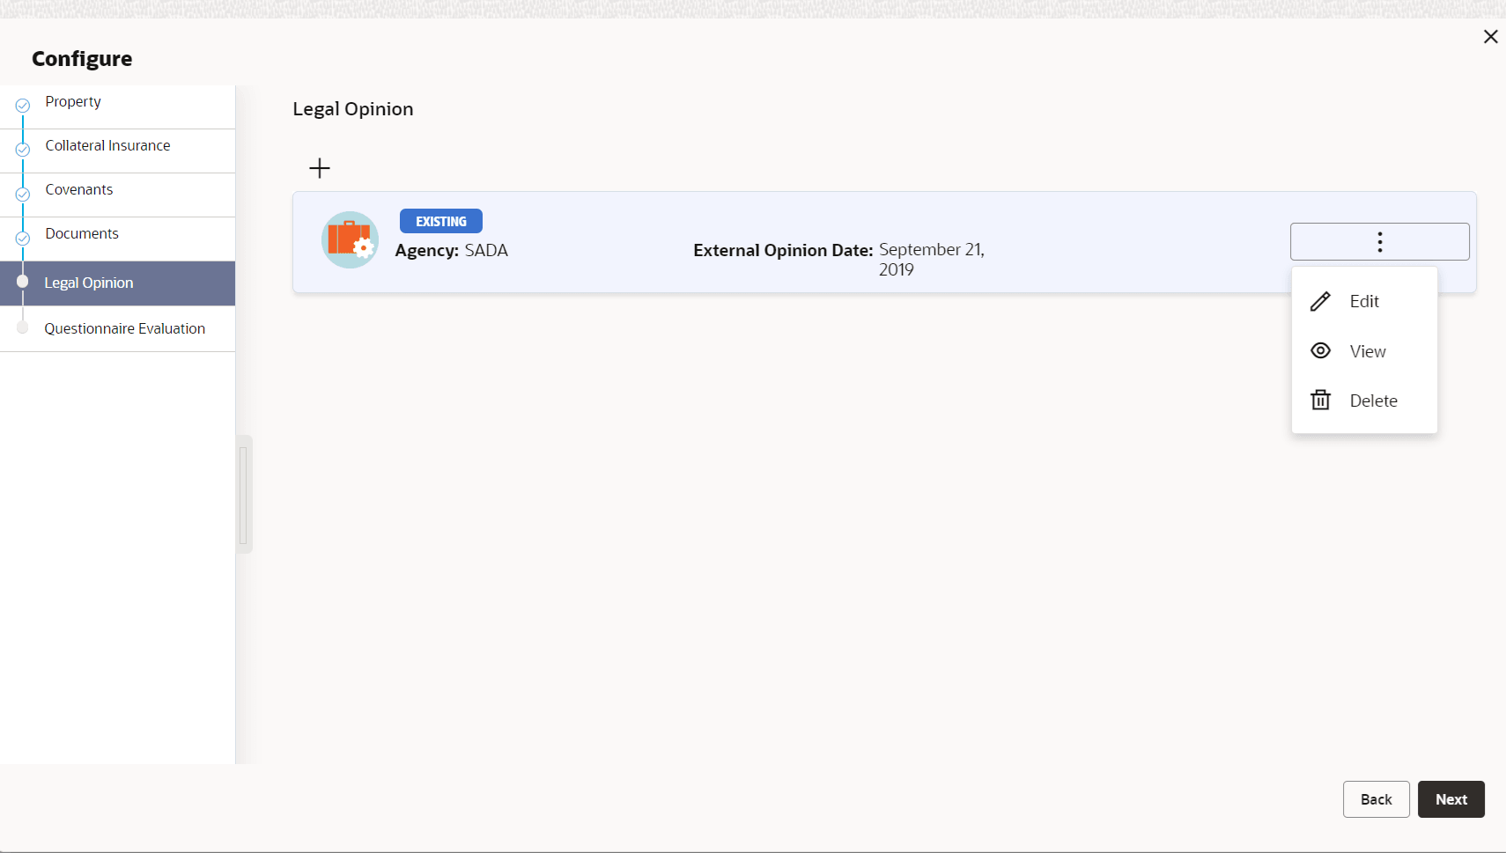The height and width of the screenshot is (853, 1506).
Task: Click the EXISTING status badge
Action: point(441,221)
